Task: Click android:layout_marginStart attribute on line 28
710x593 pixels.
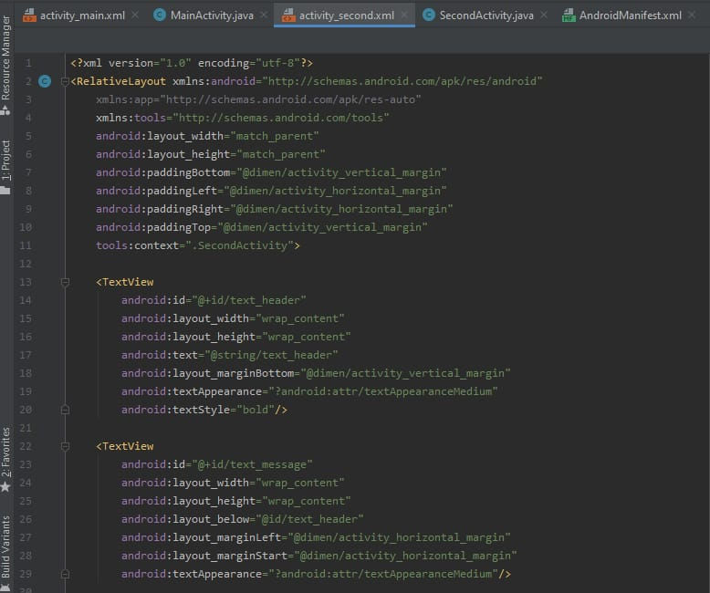Action: (318, 556)
